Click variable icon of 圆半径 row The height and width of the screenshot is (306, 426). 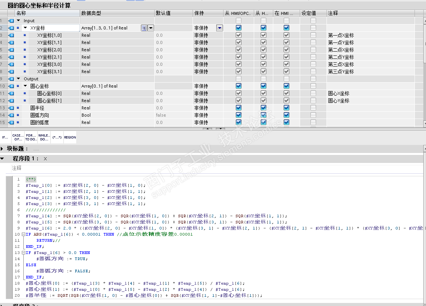tap(11, 108)
